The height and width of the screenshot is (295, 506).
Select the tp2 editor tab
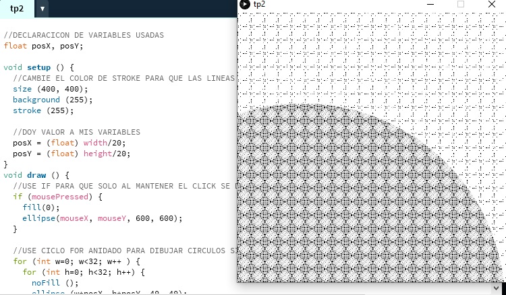pos(17,9)
